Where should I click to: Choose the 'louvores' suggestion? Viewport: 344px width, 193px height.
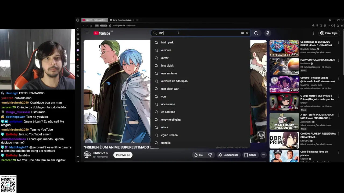(200, 50)
